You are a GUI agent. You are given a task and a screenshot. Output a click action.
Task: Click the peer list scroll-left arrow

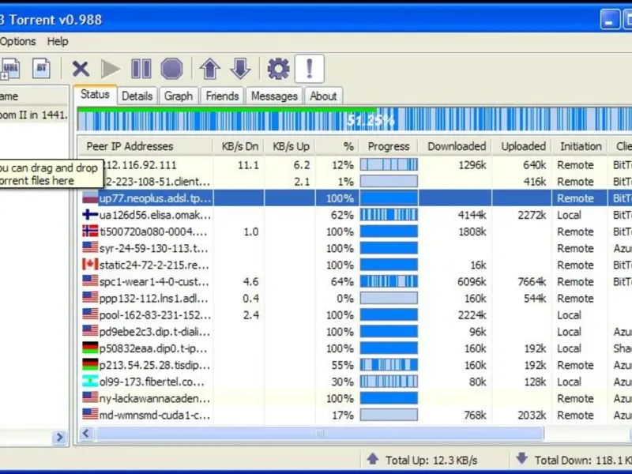(86, 434)
